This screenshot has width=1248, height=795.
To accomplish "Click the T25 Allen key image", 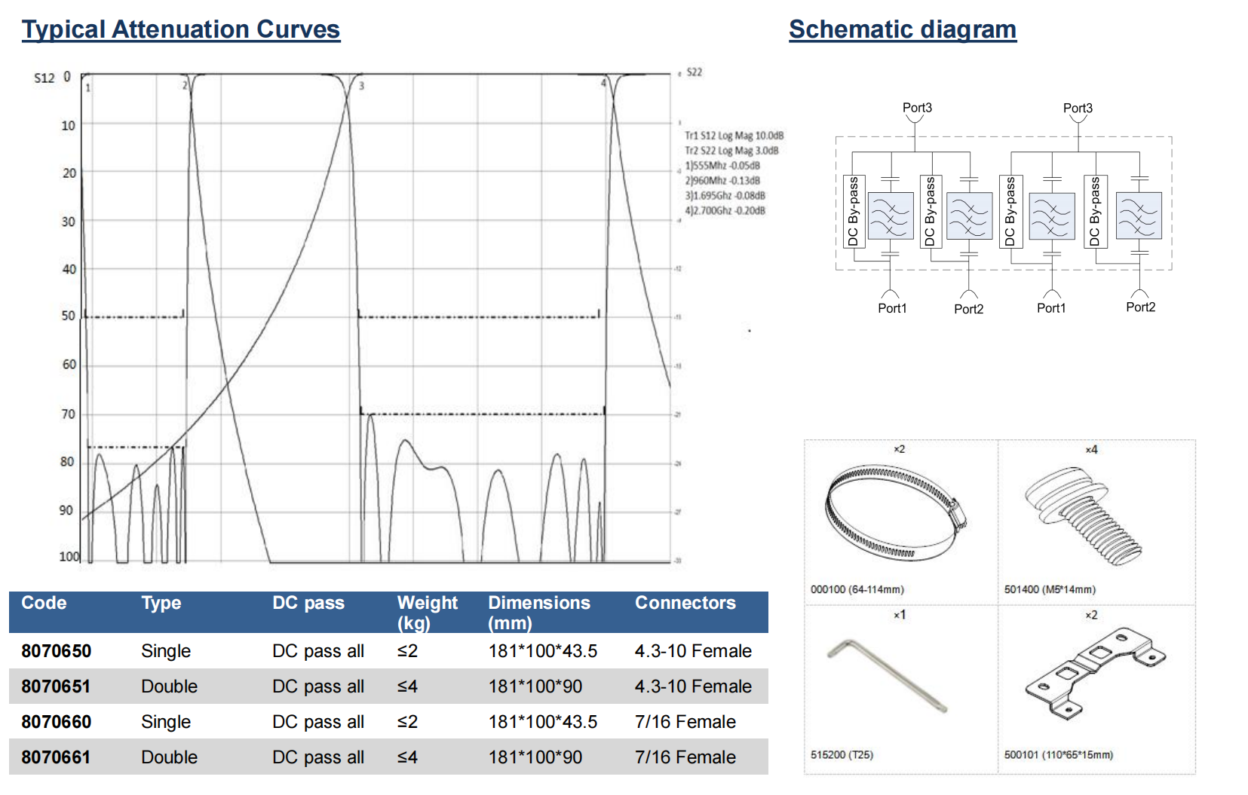I will point(888,674).
